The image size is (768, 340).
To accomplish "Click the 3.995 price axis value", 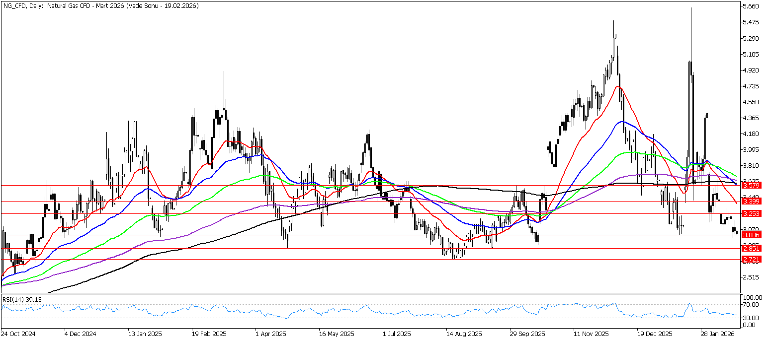I will 750,149.
